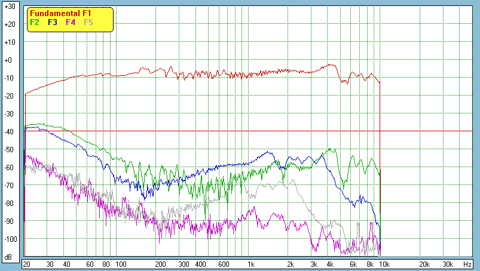Click the horizontal cursor line at -40 dB

point(418,131)
